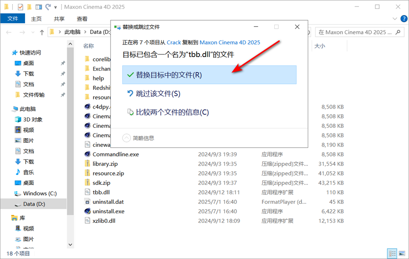Click the Maxon Cinema 4D 2025 destination link
Screen dimensions: 409x259
click(x=230, y=42)
